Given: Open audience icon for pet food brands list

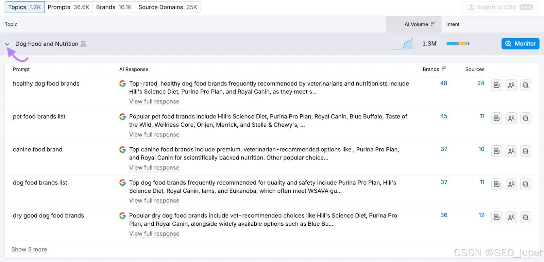Looking at the screenshot, I should pyautogui.click(x=511, y=118).
